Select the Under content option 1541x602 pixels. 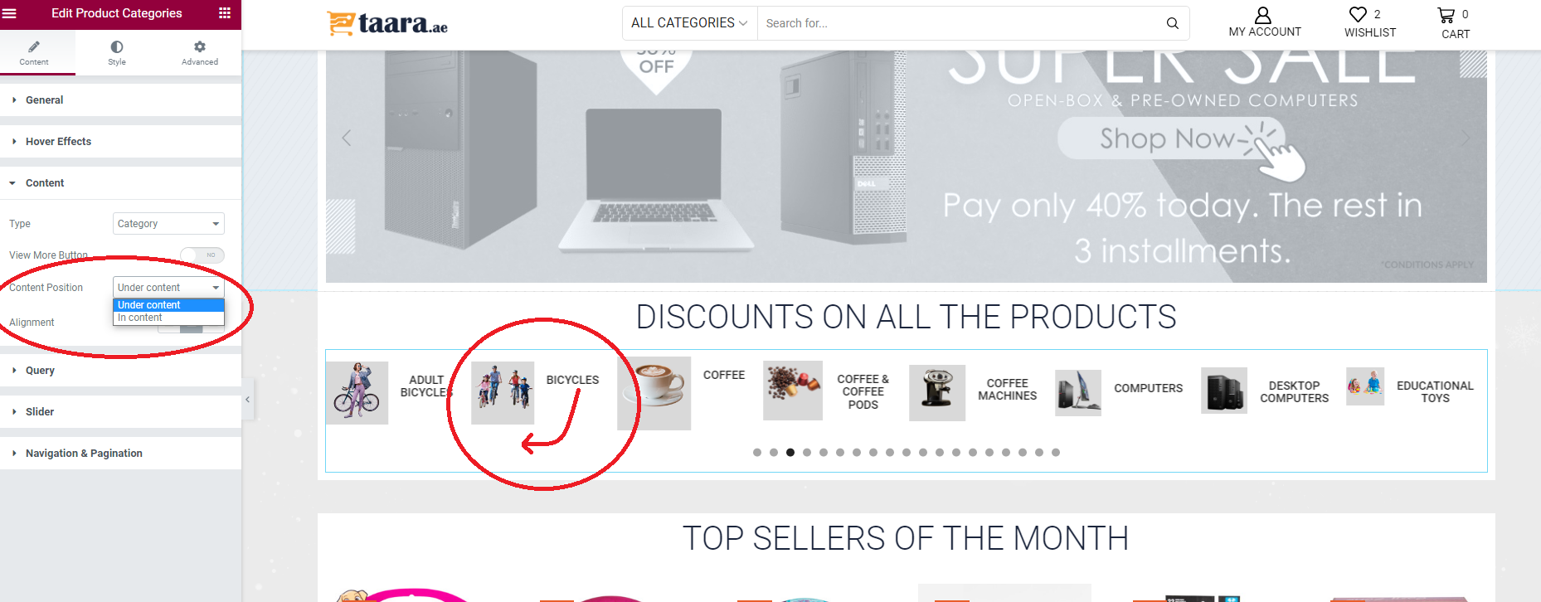click(168, 305)
